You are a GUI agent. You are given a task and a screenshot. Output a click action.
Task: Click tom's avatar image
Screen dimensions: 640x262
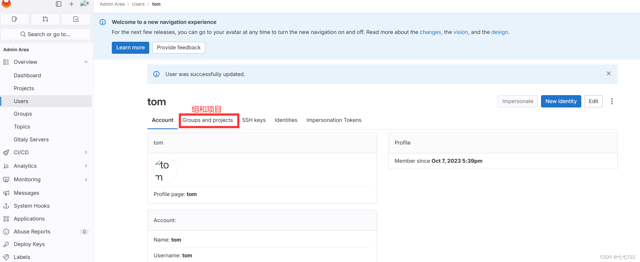pos(166,171)
